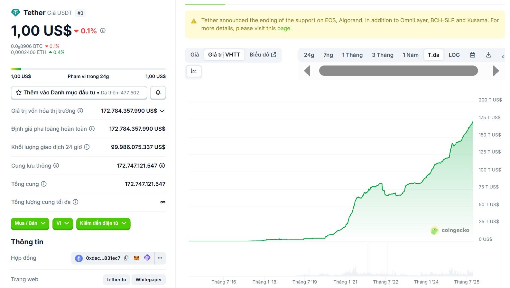The image size is (510, 288).
Task: Click the 99.986.075.337 US$ volume value
Action: pyautogui.click(x=138, y=147)
